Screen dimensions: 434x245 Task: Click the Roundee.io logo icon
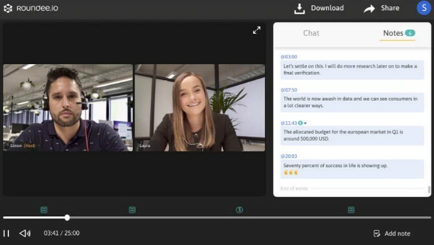click(8, 8)
